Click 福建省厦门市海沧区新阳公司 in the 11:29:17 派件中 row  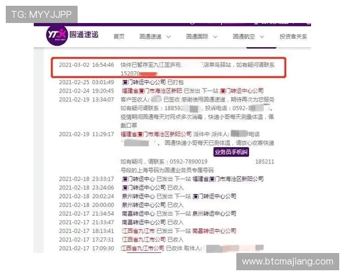[x=156, y=134]
